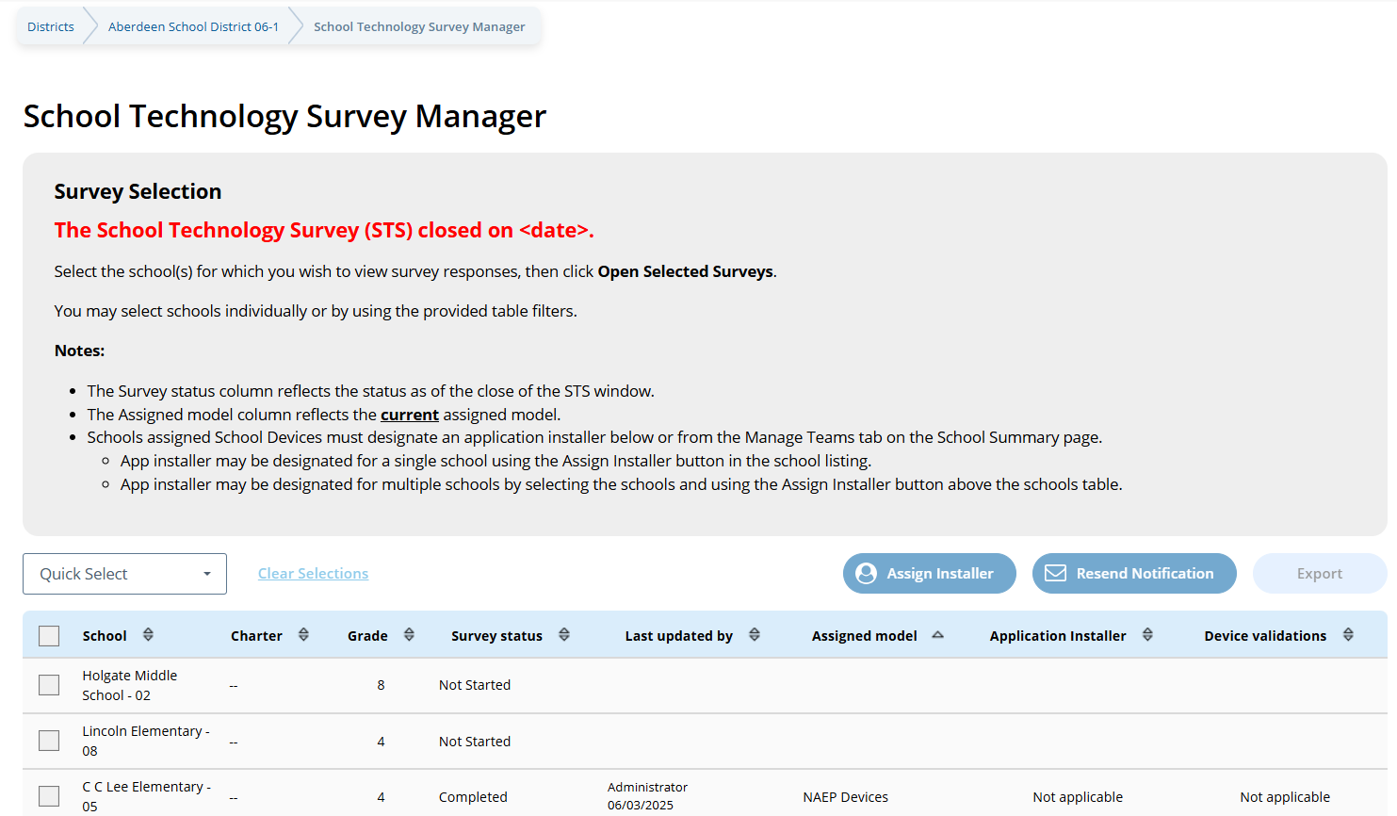The image size is (1397, 816).
Task: Click Device validations sort icon
Action: tap(1348, 635)
